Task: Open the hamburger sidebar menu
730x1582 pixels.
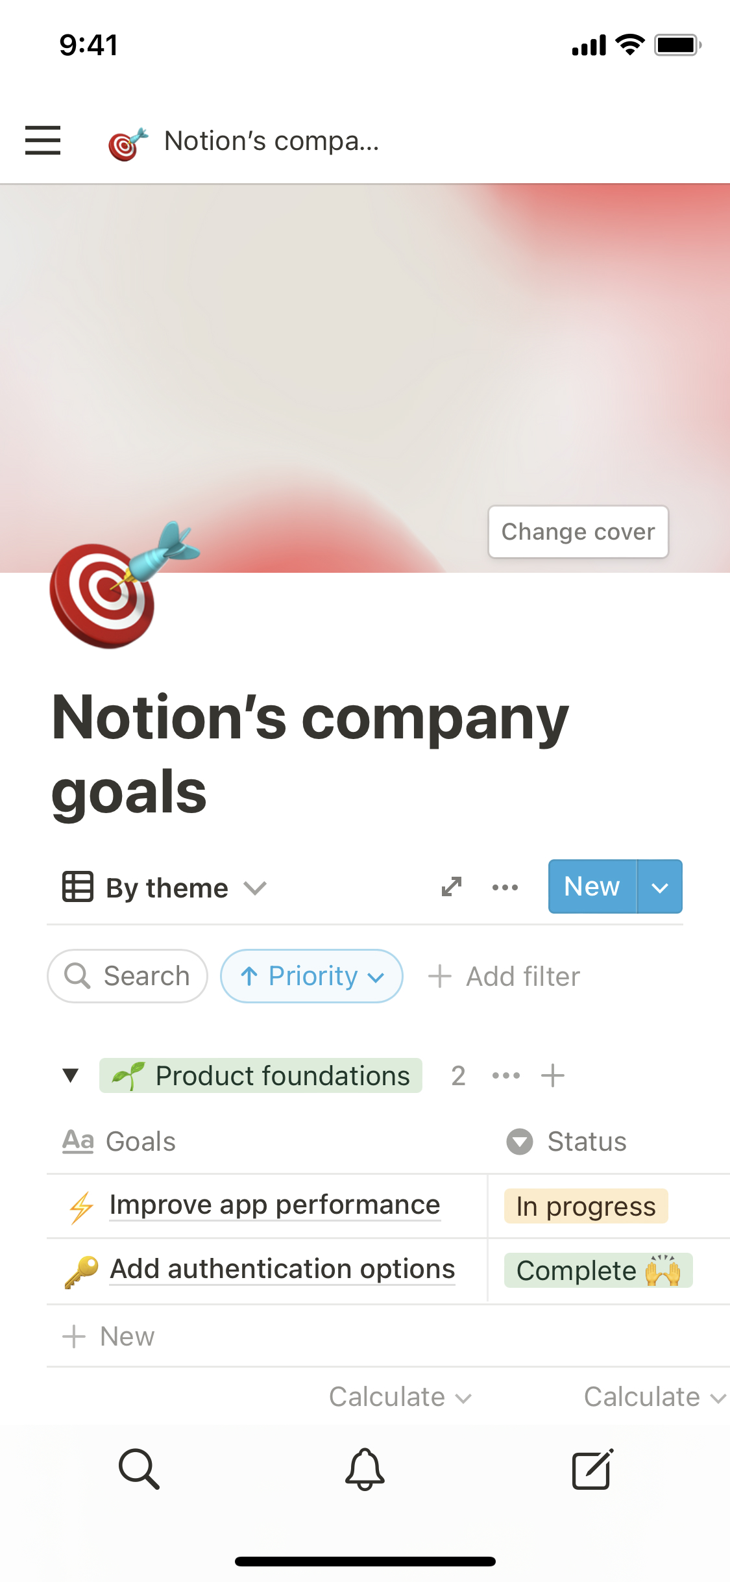Action: pyautogui.click(x=43, y=140)
